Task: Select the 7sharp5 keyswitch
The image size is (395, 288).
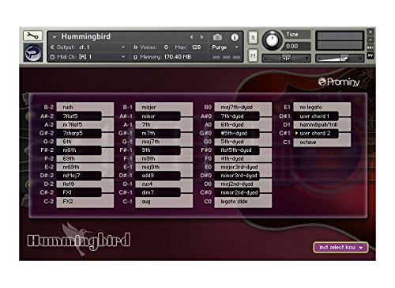Action: (x=79, y=133)
